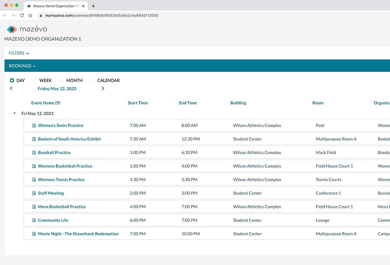390x265 pixels.
Task: Open a new browser tab
Action: [93, 6]
